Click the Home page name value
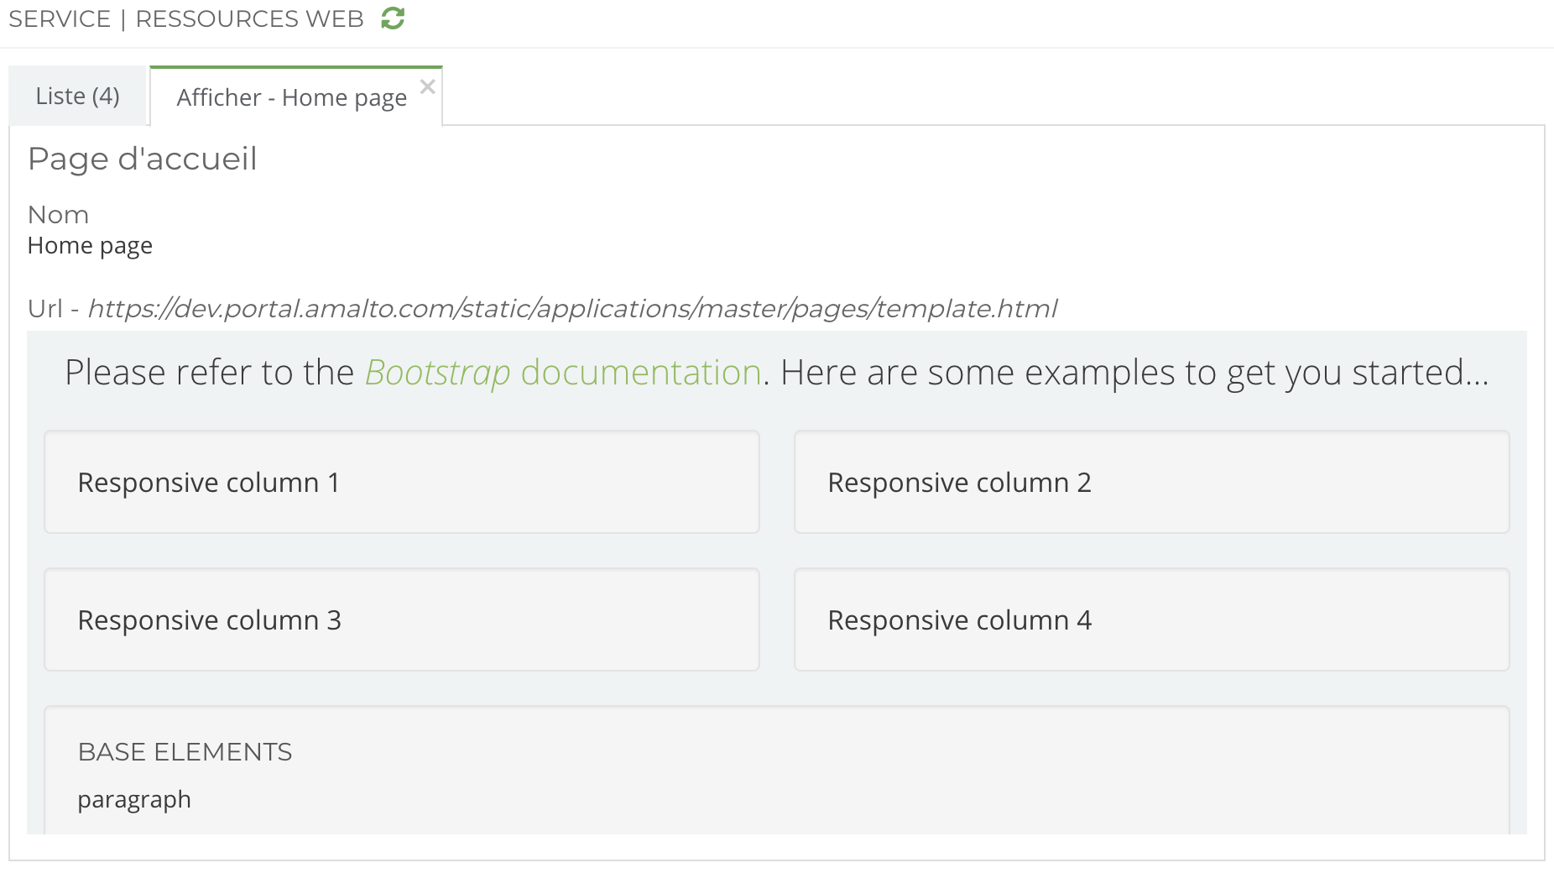Image resolution: width=1554 pixels, height=873 pixels. pos(90,246)
